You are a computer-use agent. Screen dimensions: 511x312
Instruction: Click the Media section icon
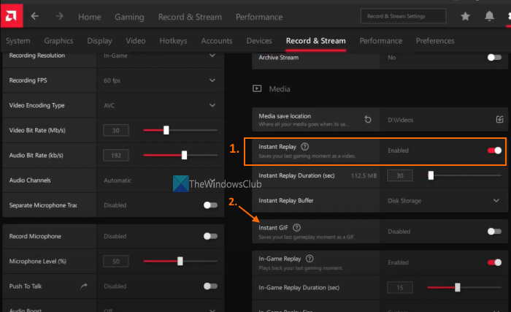tap(257, 88)
